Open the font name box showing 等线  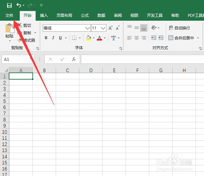coord(67,28)
